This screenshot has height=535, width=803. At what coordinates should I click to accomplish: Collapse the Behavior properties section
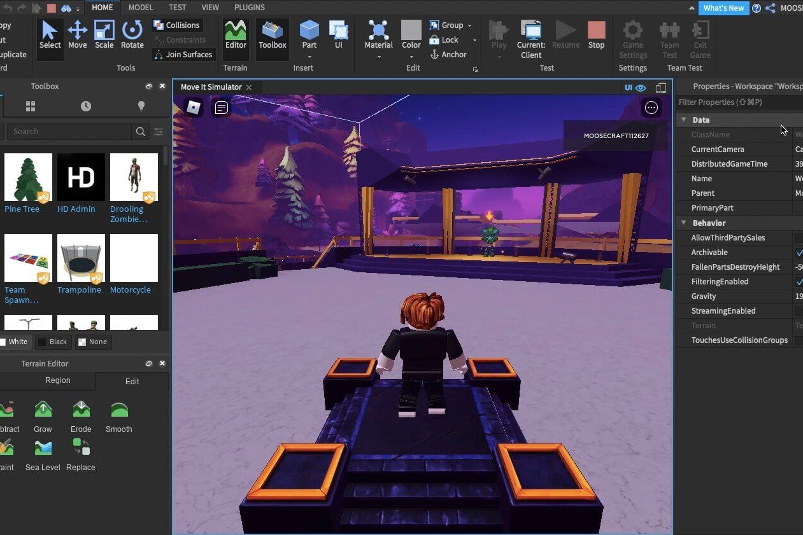(684, 223)
